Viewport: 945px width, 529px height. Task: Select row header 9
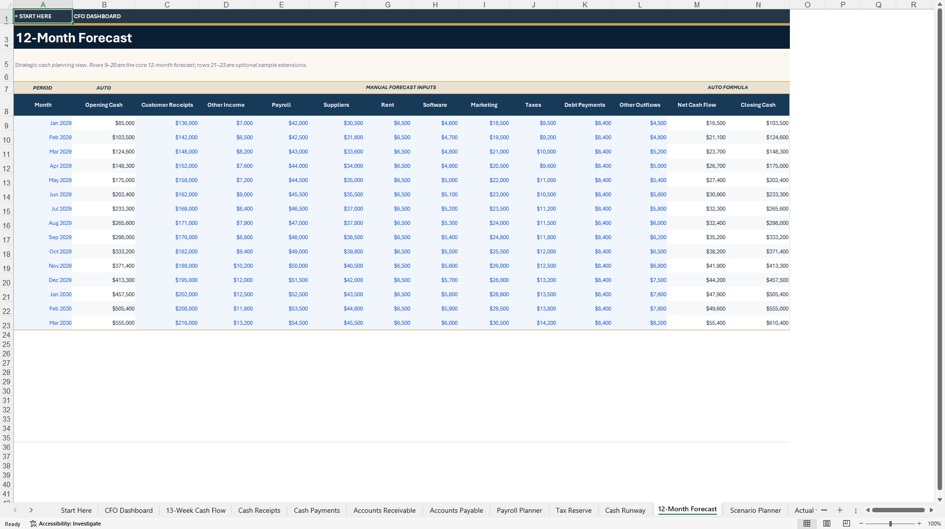tap(6, 125)
